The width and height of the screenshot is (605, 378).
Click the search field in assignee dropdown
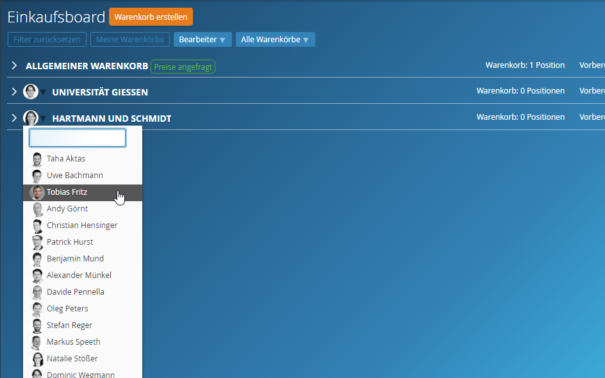coord(78,138)
